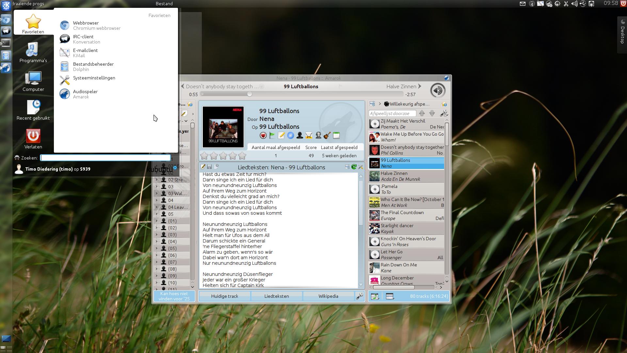Click the composer bust icon

point(318,135)
